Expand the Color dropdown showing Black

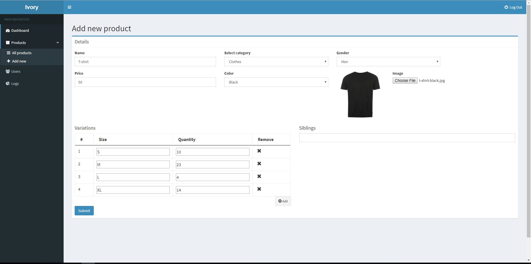point(276,82)
